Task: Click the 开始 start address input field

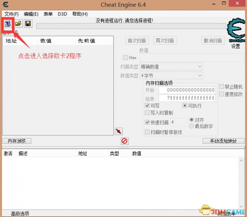Action: (187, 90)
